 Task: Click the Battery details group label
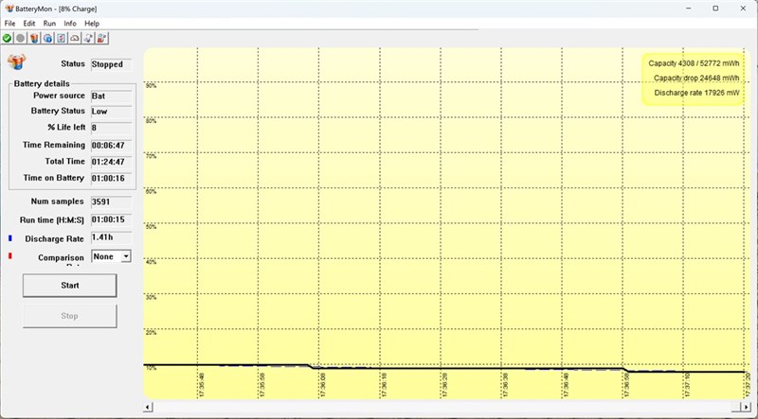tap(42, 83)
